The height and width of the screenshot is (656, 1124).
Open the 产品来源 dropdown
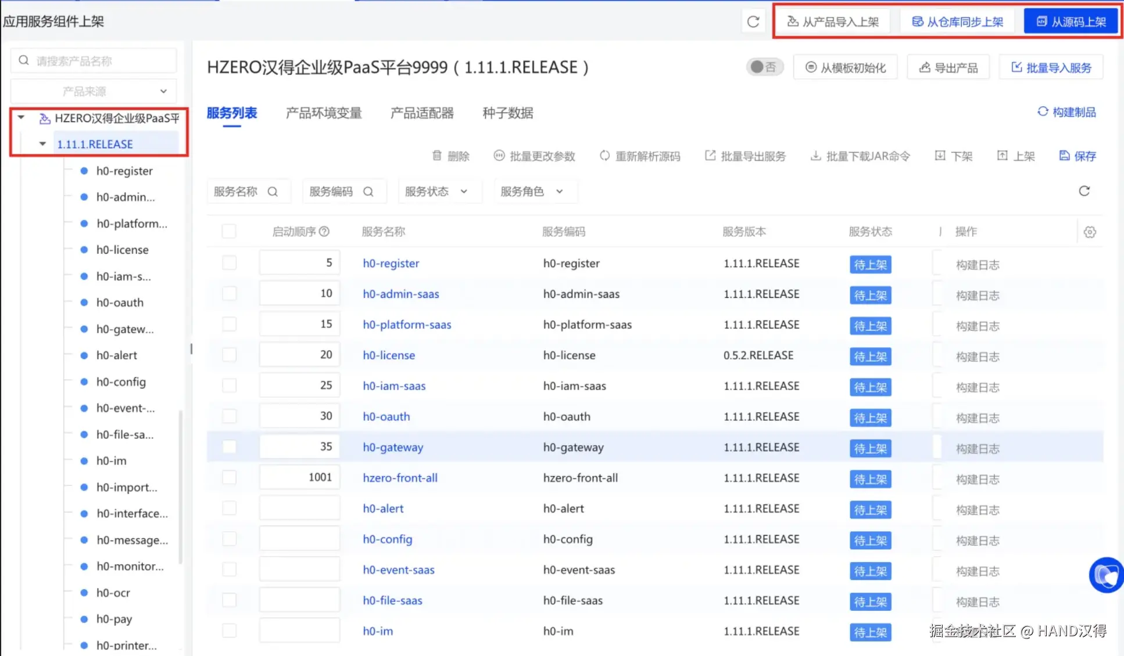[x=94, y=91]
